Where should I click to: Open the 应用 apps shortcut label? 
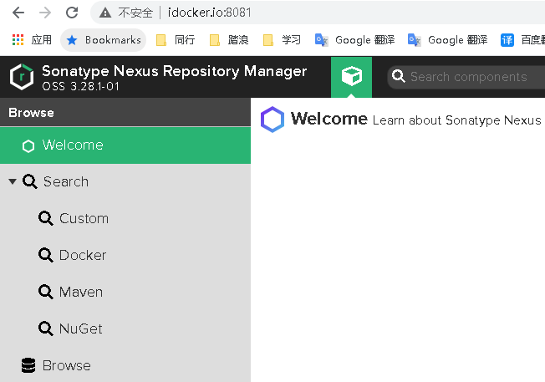point(41,40)
